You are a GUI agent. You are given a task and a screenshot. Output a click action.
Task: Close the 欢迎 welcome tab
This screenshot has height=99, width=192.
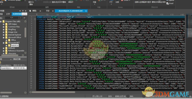(53, 11)
